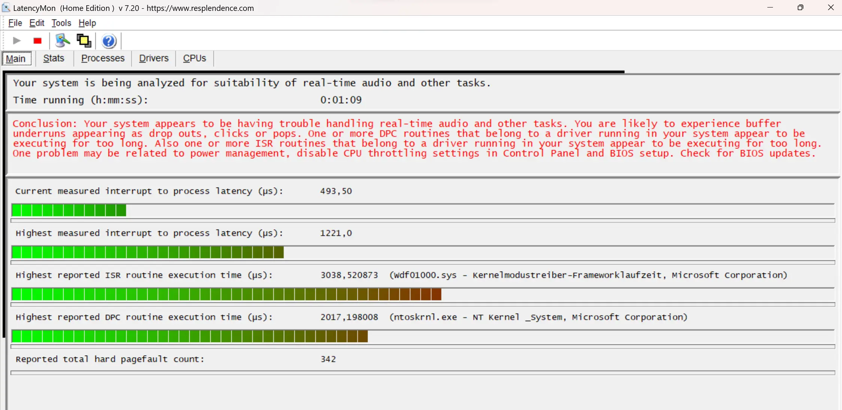Click the hard pagefault count value 342
842x410 pixels.
[328, 359]
